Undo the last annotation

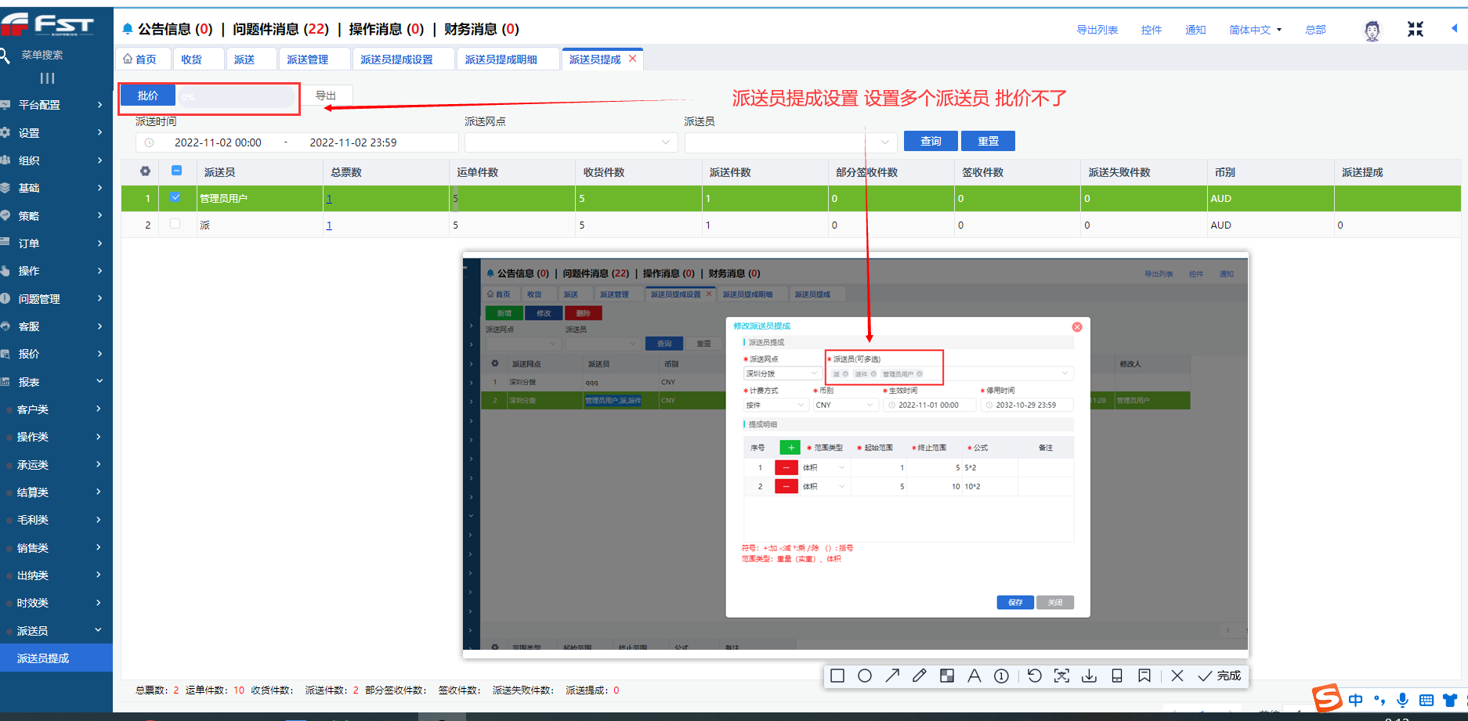pyautogui.click(x=1035, y=676)
